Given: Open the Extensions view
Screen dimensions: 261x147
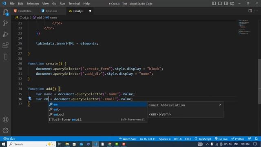Looking at the screenshot, I should pos(5,45).
